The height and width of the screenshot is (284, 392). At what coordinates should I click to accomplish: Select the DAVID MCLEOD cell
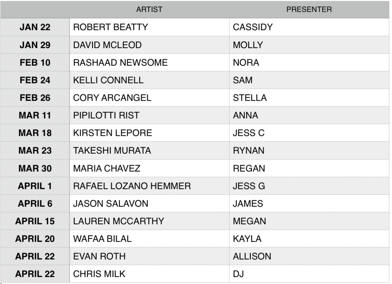click(x=149, y=45)
